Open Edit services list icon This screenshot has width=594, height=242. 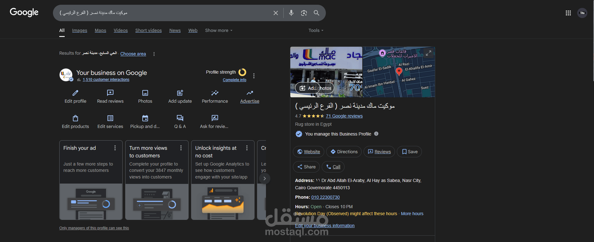tap(110, 118)
